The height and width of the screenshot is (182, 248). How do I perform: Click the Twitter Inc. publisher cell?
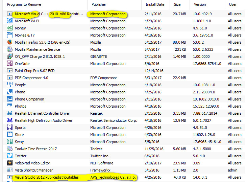(100, 156)
